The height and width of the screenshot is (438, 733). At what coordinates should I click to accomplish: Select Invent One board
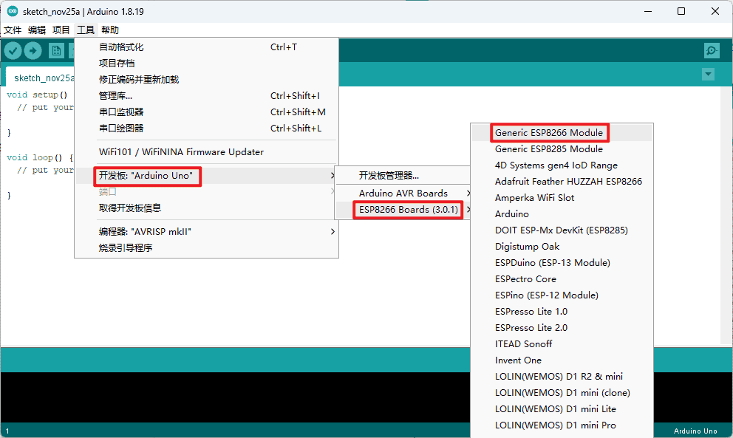pyautogui.click(x=562, y=360)
